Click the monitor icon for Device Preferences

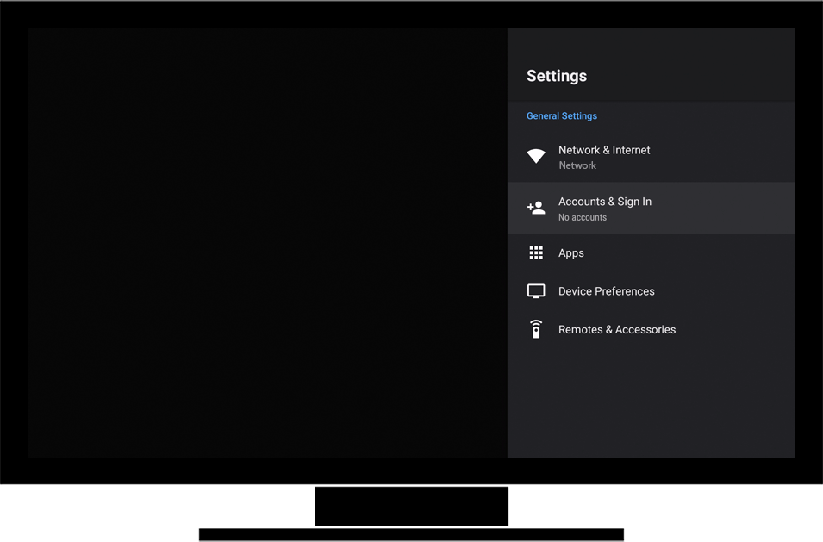click(536, 291)
